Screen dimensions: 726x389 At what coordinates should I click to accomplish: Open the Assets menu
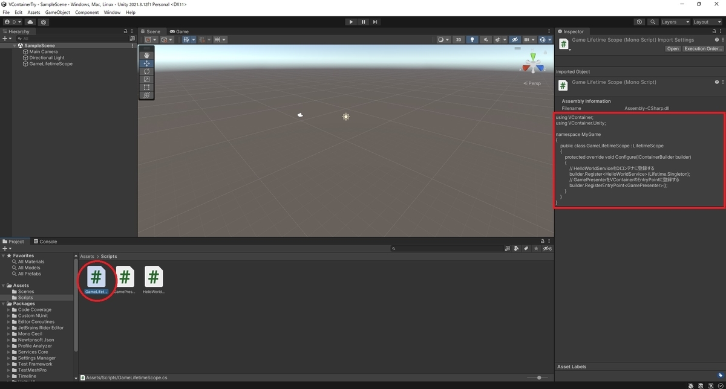click(x=34, y=12)
